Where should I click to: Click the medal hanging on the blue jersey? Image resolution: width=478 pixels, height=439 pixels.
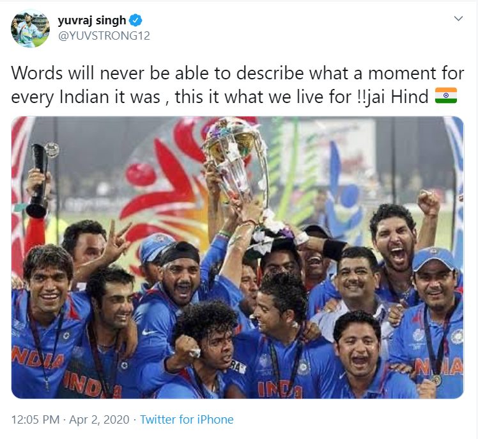[x=436, y=379]
